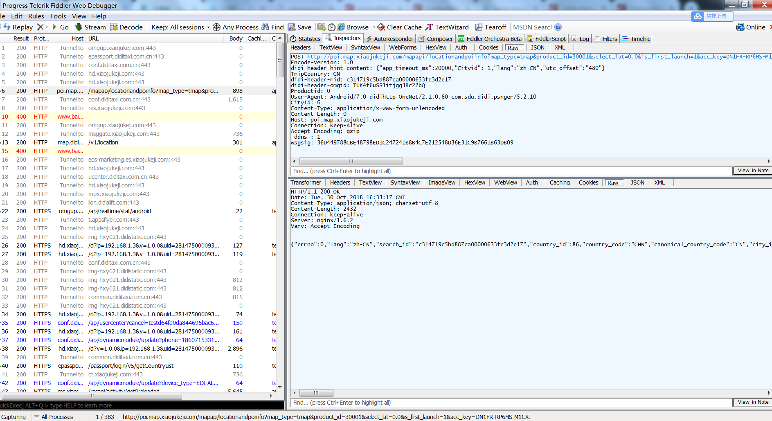Switch to the Statistics tab
This screenshot has height=421, width=772.
tap(305, 38)
